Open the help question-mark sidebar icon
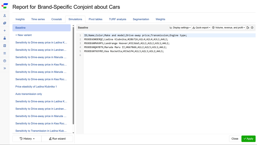This screenshot has width=257, height=145. [5, 61]
